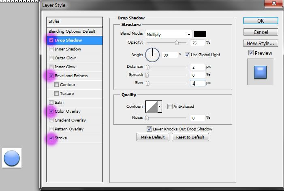
Task: Toggle the Preview checkbox
Action: coord(251,53)
